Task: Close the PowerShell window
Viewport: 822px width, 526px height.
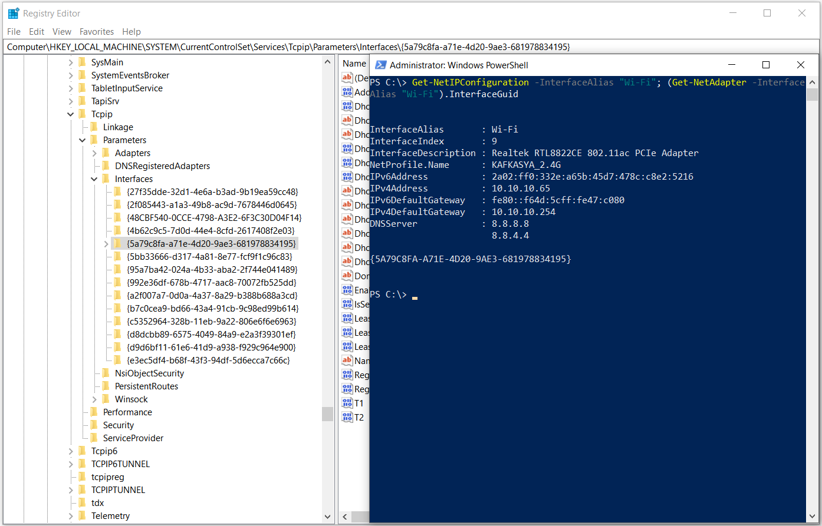Action: (x=801, y=65)
